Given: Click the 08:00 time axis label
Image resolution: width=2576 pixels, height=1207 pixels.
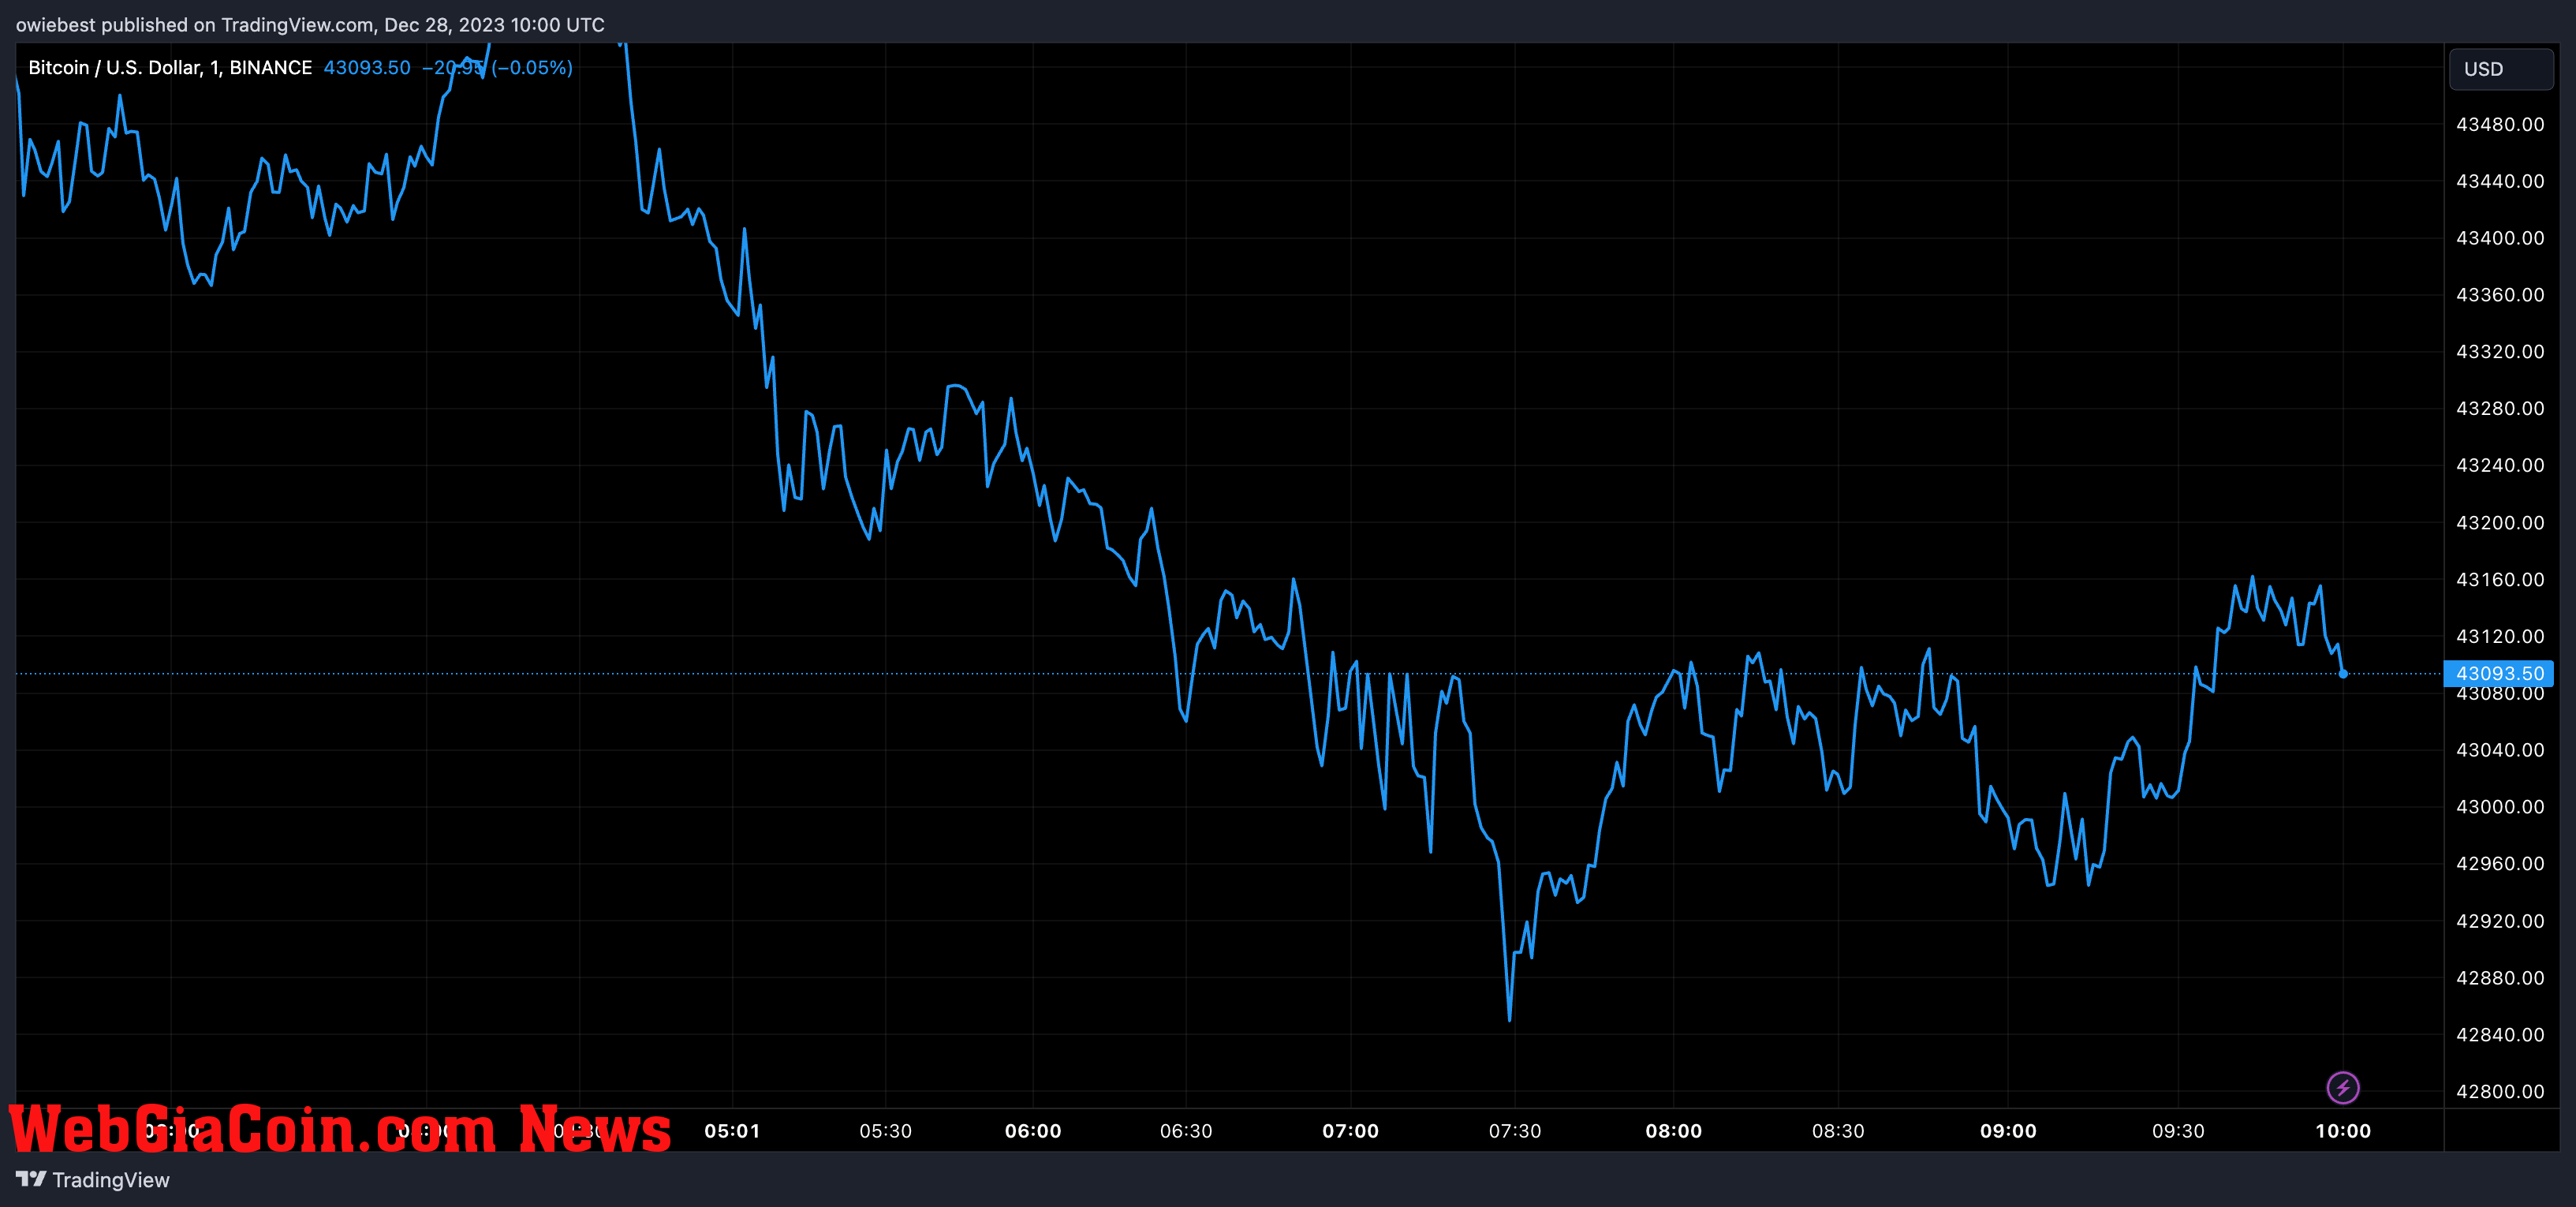Looking at the screenshot, I should pyautogui.click(x=1673, y=1131).
